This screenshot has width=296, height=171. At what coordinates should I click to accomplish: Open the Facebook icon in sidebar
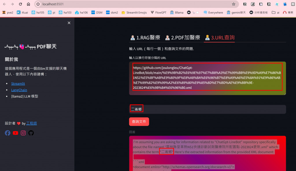point(8,133)
